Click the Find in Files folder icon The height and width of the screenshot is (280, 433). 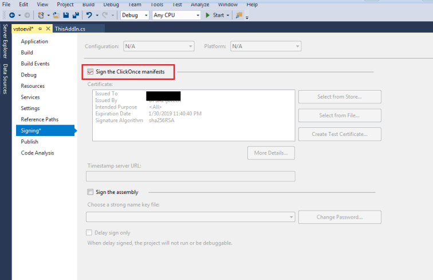239,15
